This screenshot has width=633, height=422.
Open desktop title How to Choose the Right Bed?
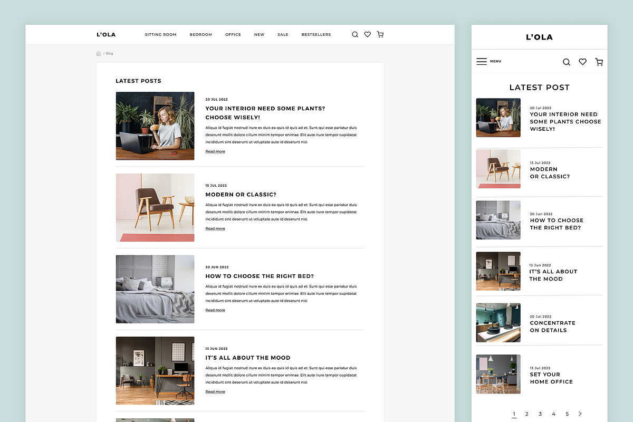coord(260,276)
